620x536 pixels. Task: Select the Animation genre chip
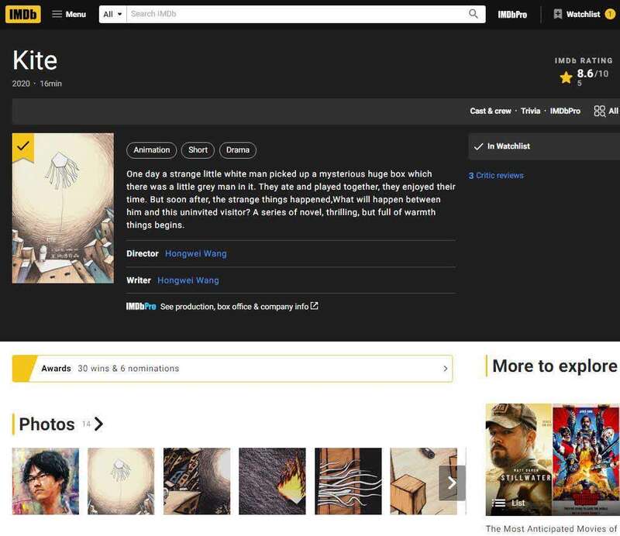click(x=152, y=150)
